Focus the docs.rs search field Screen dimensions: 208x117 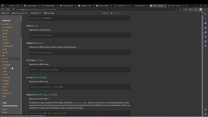(156, 13)
